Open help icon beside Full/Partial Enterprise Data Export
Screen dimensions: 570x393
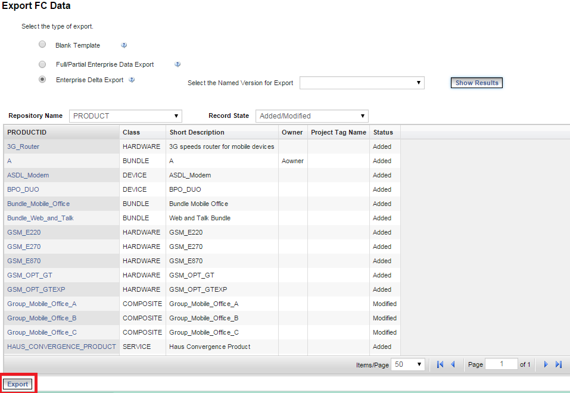point(177,64)
